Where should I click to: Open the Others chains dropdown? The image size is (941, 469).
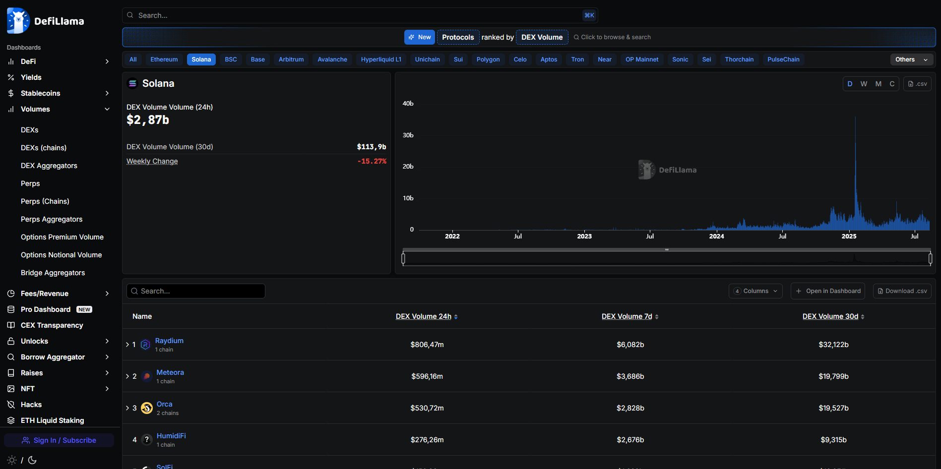pos(911,59)
